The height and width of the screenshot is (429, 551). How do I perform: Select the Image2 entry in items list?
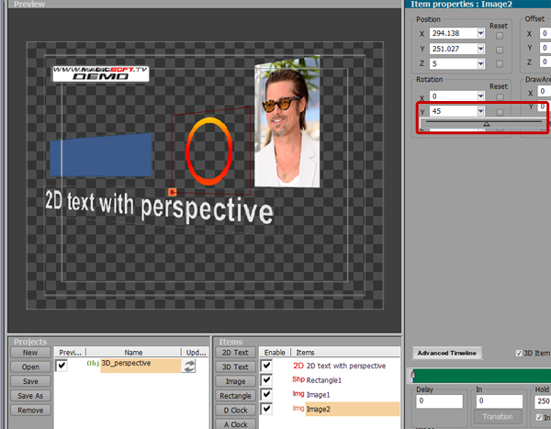click(353, 409)
